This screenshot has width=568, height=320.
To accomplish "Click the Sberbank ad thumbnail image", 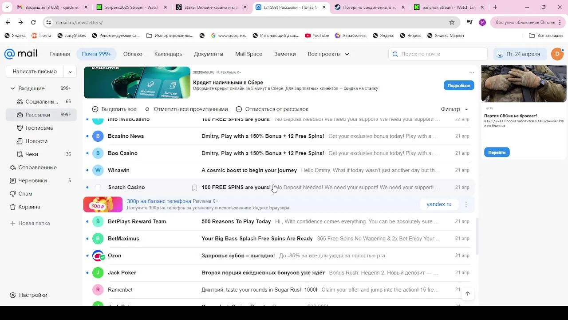I will (137, 82).
